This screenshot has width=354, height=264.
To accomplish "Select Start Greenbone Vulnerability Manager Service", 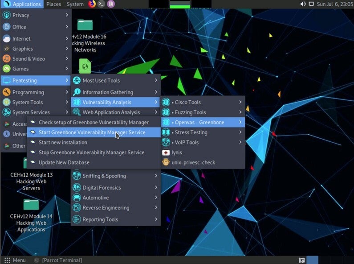I will tap(94, 132).
